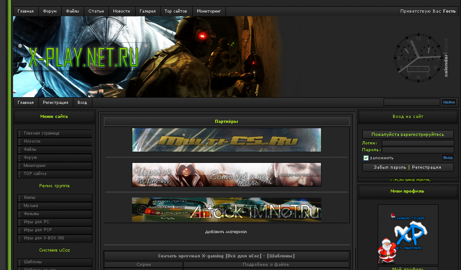Click the Добавить материал link
Viewport: 461px width, 270px height.
coord(226,232)
